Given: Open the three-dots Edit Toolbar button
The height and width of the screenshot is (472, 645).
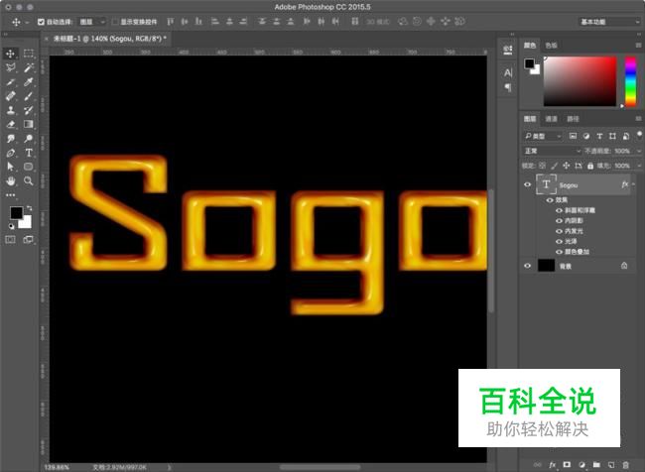Looking at the screenshot, I should [10, 195].
